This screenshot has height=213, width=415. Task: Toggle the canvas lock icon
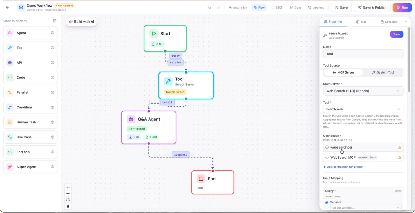click(x=68, y=206)
